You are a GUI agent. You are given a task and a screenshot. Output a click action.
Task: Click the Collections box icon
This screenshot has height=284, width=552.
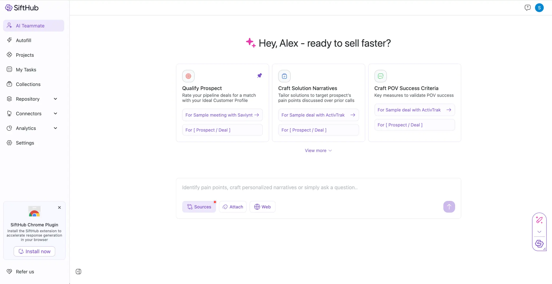9,84
